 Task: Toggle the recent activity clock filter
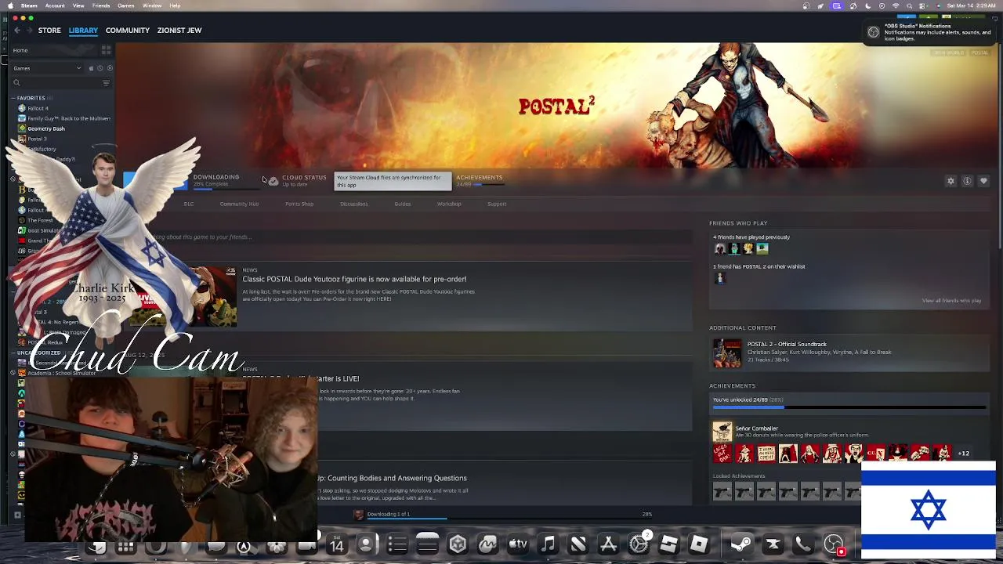[x=100, y=68]
